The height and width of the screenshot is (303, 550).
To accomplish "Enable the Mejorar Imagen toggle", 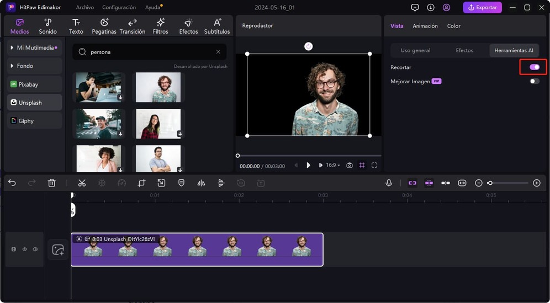I will (534, 81).
